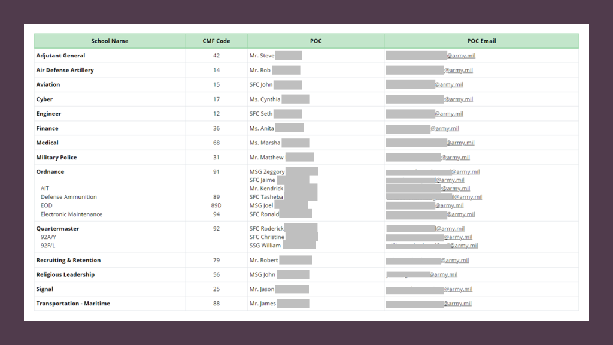Click the CMF Code column header

point(216,41)
